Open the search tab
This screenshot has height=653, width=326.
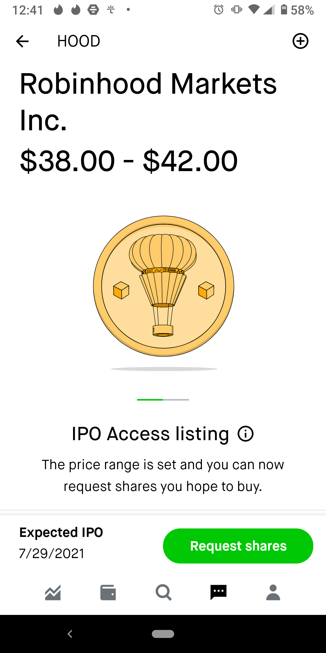coord(163,593)
